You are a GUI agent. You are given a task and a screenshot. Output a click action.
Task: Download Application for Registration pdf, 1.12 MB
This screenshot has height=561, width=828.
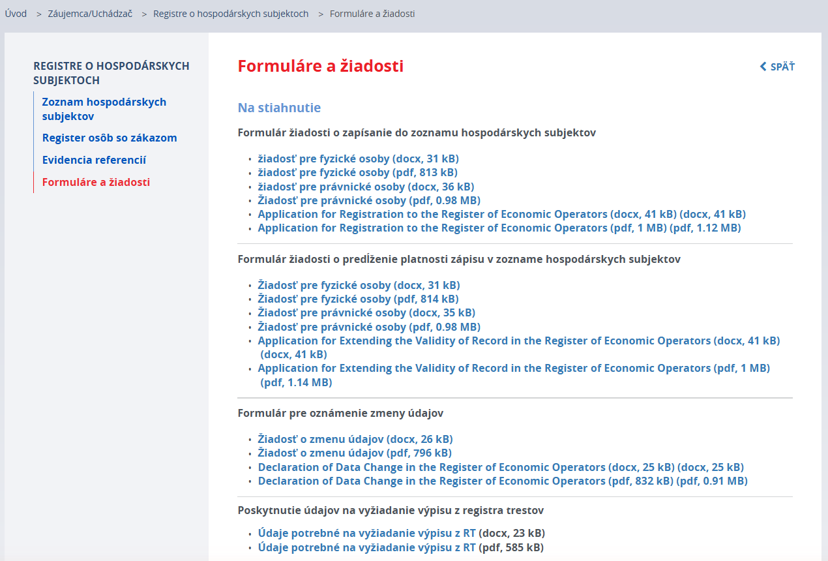pos(499,228)
